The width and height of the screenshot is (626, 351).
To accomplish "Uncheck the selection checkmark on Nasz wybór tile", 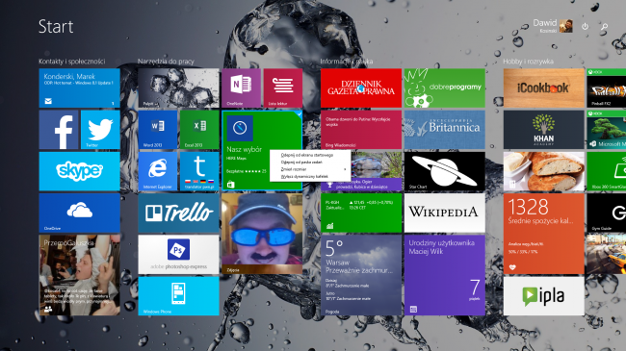I will (299, 113).
